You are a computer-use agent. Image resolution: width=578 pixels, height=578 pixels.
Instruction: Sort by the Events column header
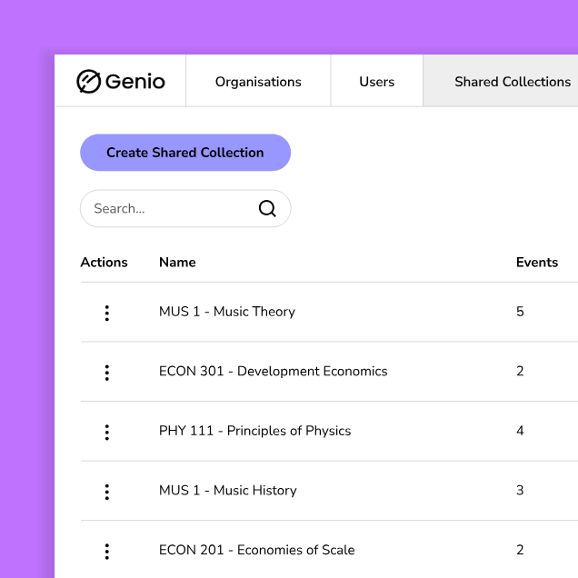536,263
